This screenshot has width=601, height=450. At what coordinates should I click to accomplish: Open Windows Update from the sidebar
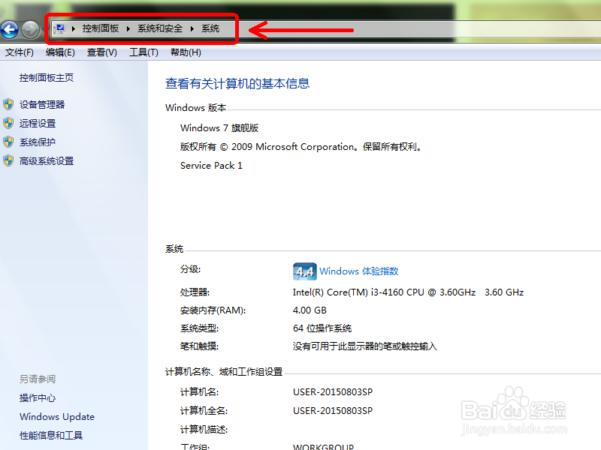point(56,416)
